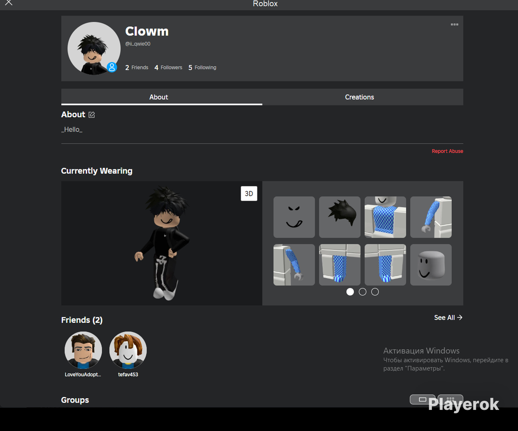The width and height of the screenshot is (518, 431).
Task: Open the blue checkered torso item
Action: click(385, 217)
